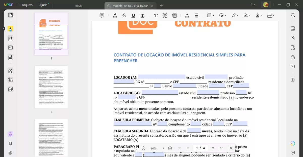Open the search panel

[x=292, y=15]
